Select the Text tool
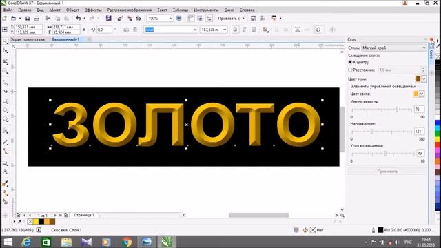Viewport: 441px width, 248px height. [6, 130]
